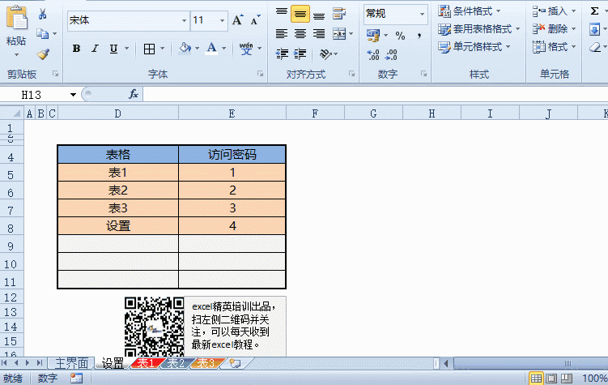Apply comma style

click(x=419, y=36)
